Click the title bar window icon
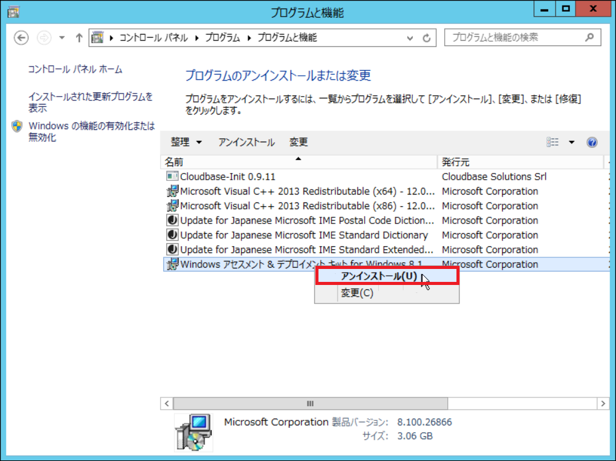616x461 pixels. (13, 12)
